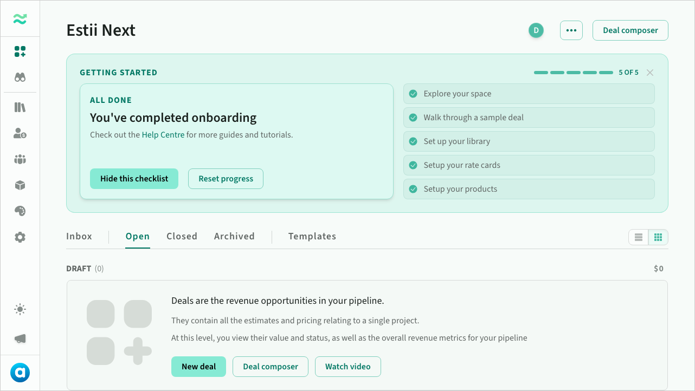The width and height of the screenshot is (695, 391).
Task: Open the products box icon
Action: [x=20, y=185]
